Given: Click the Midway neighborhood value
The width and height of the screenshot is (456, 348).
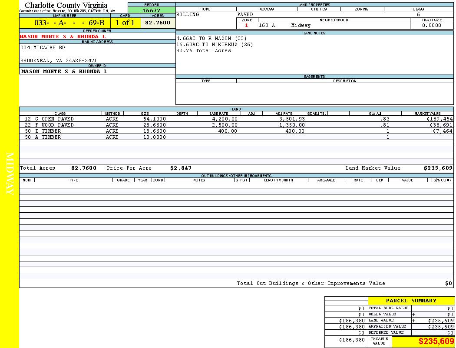Looking at the screenshot, I should 301,25.
